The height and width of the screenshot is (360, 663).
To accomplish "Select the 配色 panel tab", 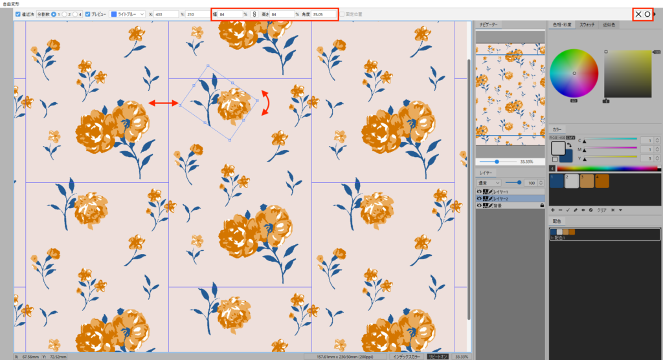I will click(x=557, y=221).
